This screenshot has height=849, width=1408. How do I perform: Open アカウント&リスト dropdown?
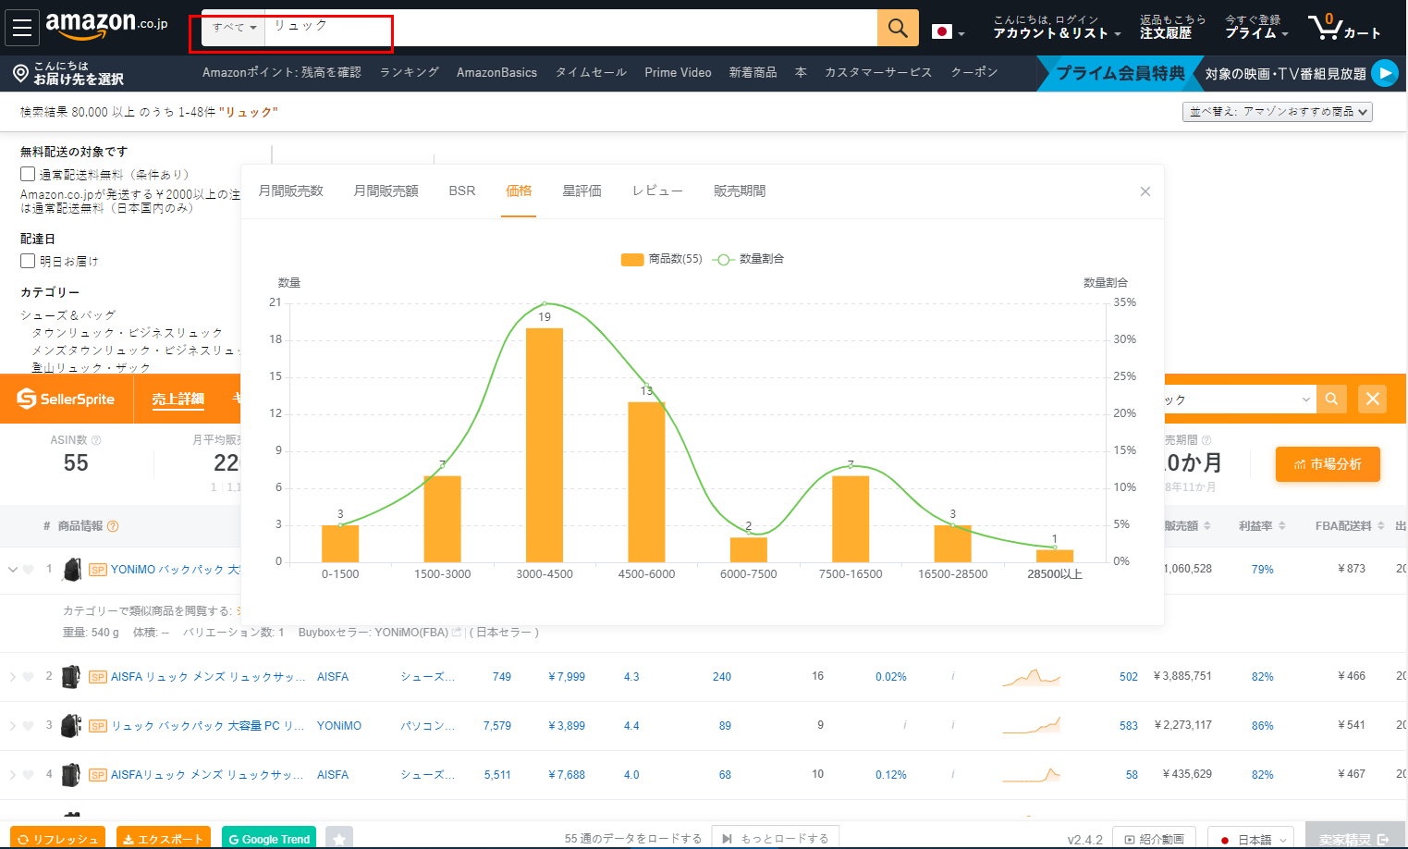(x=1057, y=27)
